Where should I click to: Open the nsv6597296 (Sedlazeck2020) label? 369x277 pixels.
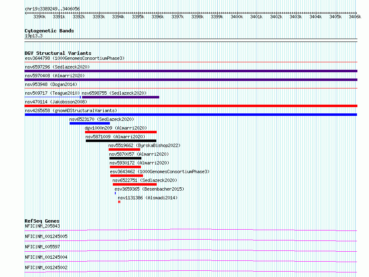coord(57,67)
